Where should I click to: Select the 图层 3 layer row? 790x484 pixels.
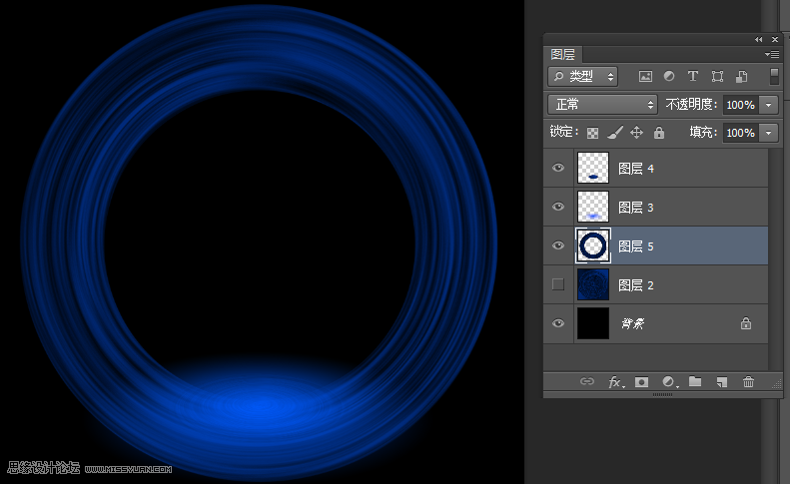point(679,208)
